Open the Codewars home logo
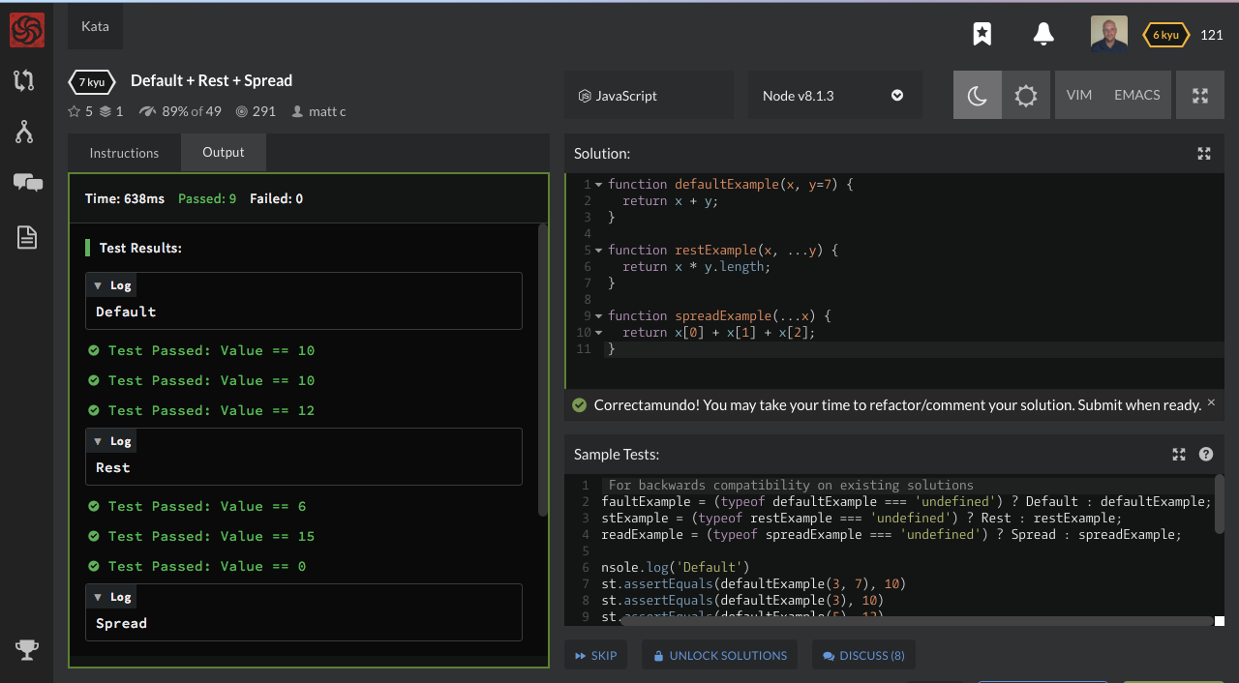Viewport: 1239px width, 683px height. [x=26, y=30]
